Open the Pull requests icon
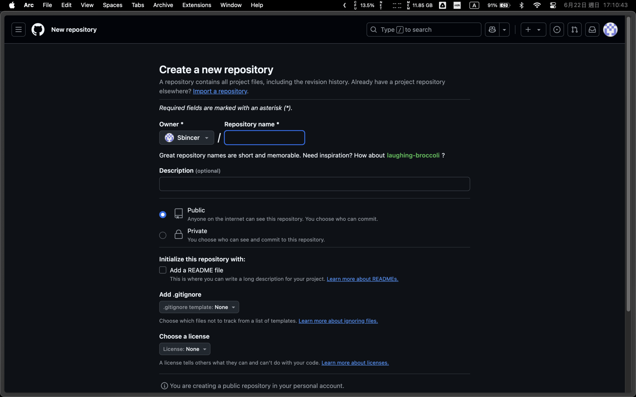The height and width of the screenshot is (397, 636). pyautogui.click(x=574, y=30)
